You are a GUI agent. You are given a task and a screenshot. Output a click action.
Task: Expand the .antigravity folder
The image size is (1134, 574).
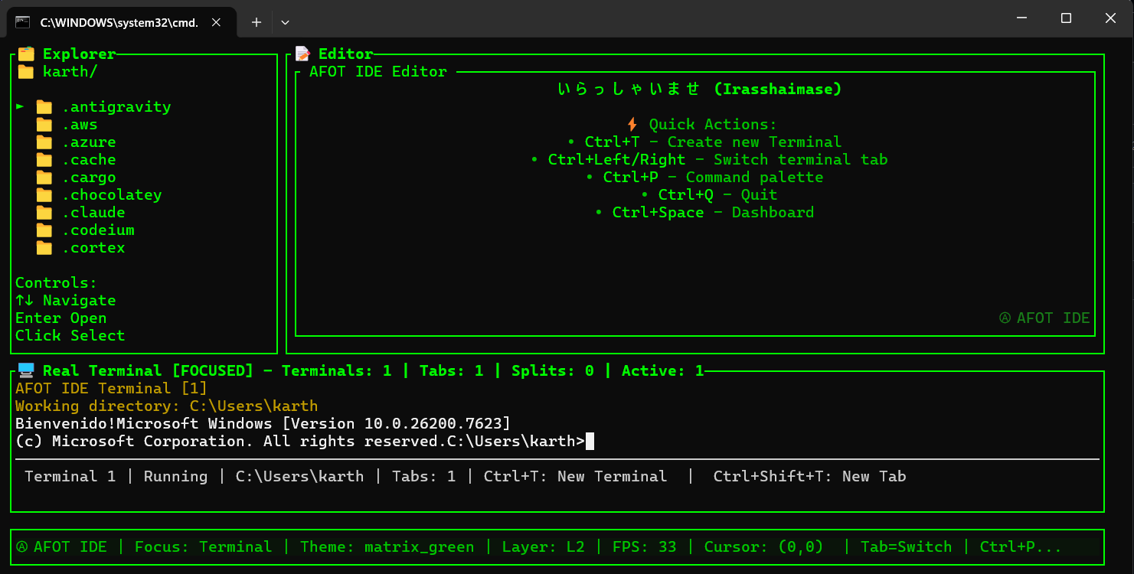pyautogui.click(x=18, y=106)
